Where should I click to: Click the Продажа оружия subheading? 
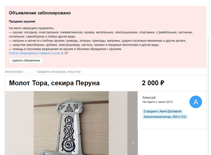coord(22,21)
